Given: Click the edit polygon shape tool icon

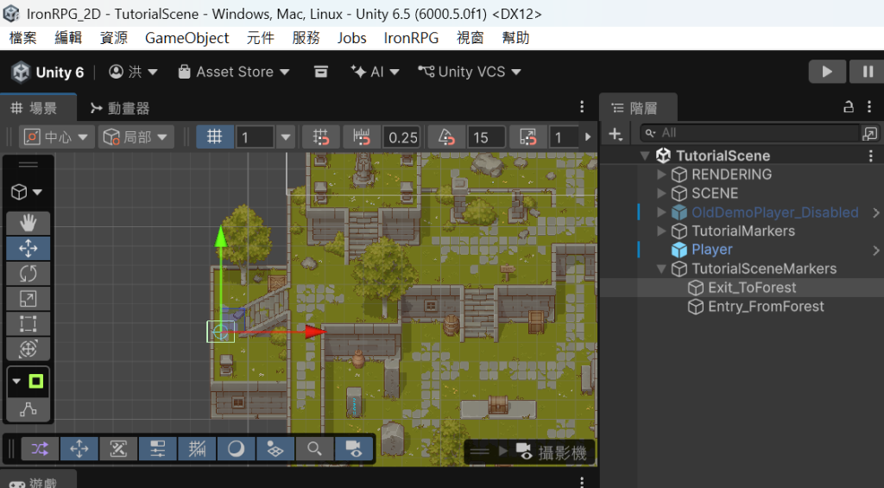Looking at the screenshot, I should [28, 409].
